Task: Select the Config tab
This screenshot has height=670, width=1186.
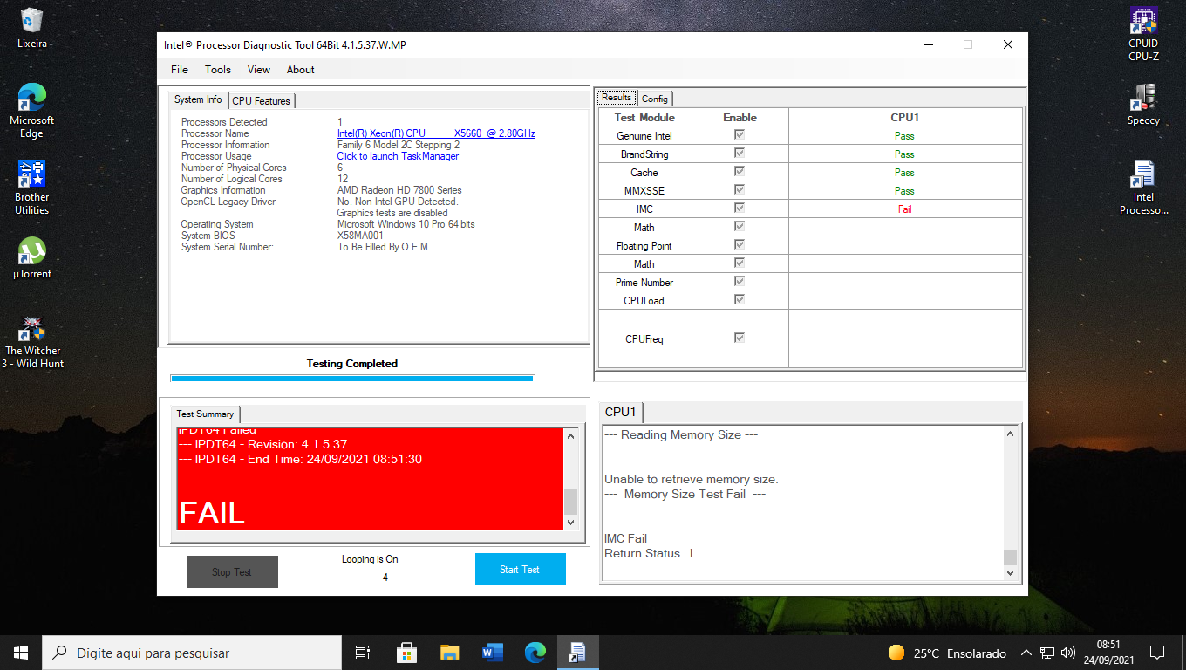Action: 655,99
